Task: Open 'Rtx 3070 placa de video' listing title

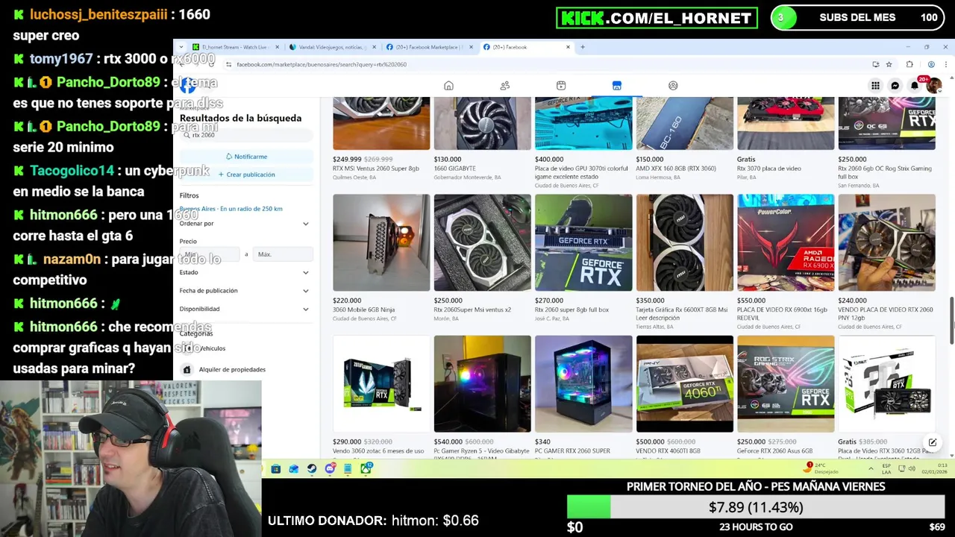Action: click(768, 169)
